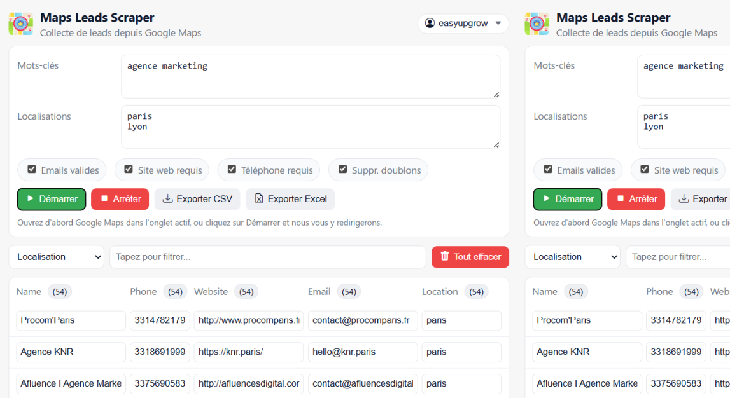Expand the left Localisation filter dropdown
This screenshot has width=730, height=398.
tap(56, 257)
